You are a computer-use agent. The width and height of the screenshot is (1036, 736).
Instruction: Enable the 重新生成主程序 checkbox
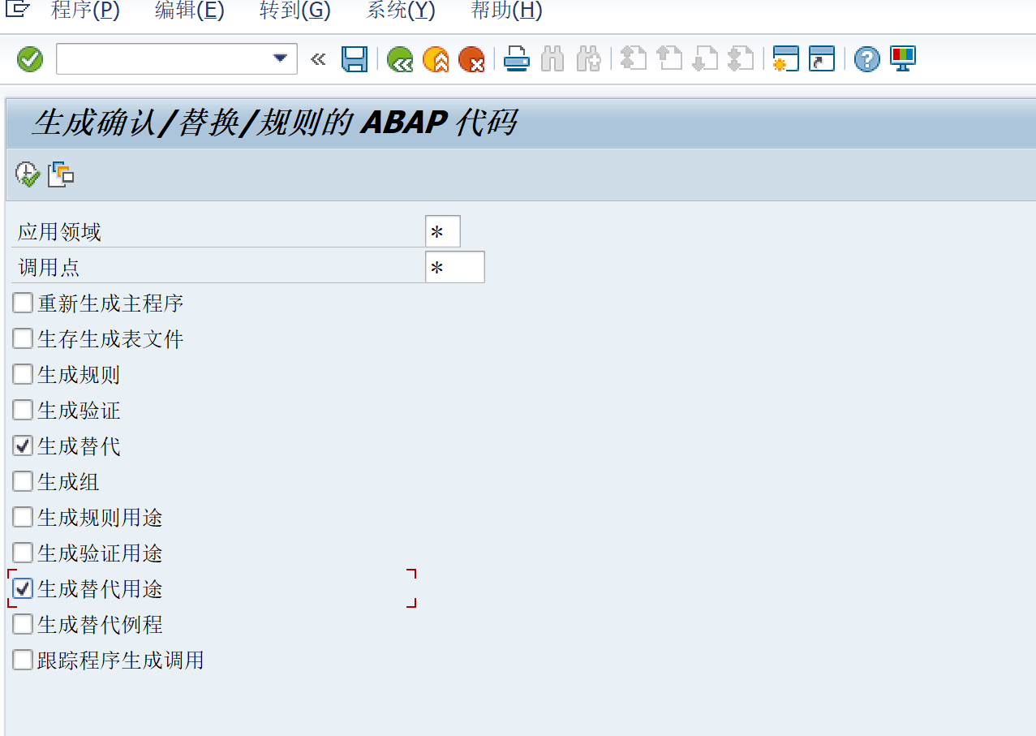23,303
